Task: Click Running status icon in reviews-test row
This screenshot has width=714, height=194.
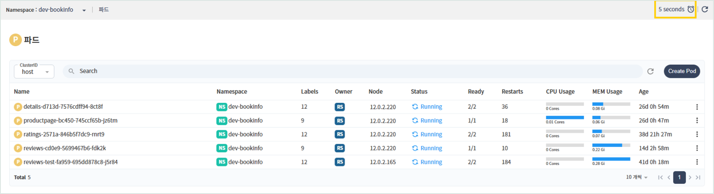Action: point(415,162)
